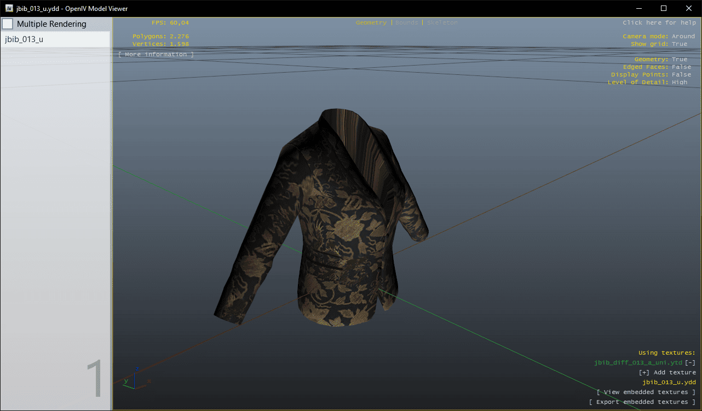Open help via Click here for help
The image size is (702, 411).
click(658, 23)
